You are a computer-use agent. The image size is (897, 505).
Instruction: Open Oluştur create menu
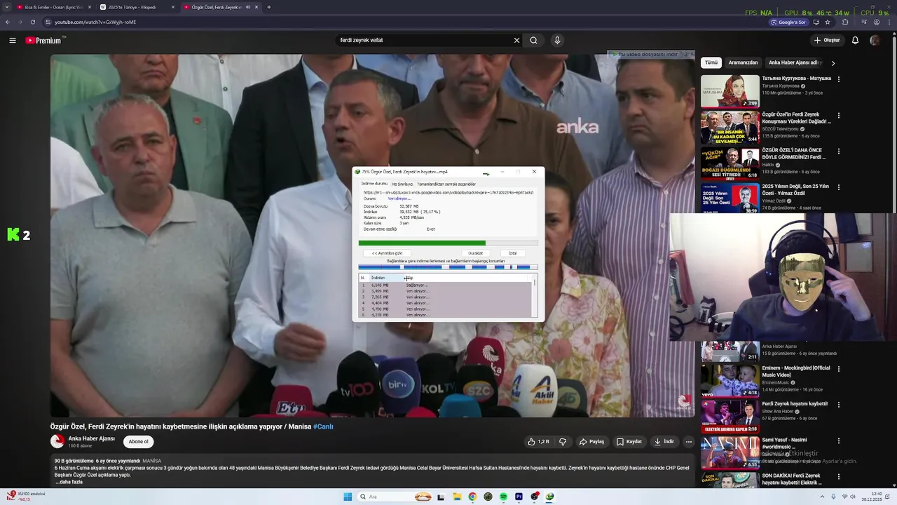(x=827, y=40)
